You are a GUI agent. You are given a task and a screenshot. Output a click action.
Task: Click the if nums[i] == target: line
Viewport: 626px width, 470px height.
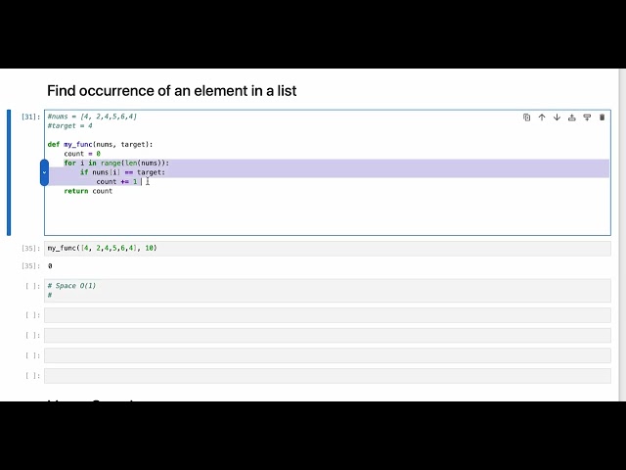point(122,172)
